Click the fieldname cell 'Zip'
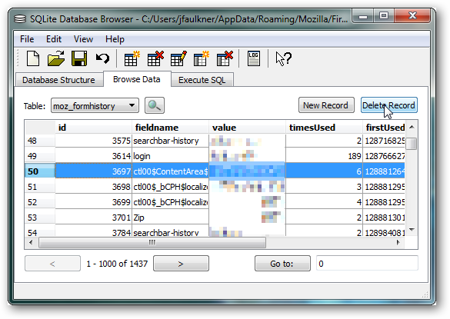Viewport: 450px width, 319px height. [170, 218]
